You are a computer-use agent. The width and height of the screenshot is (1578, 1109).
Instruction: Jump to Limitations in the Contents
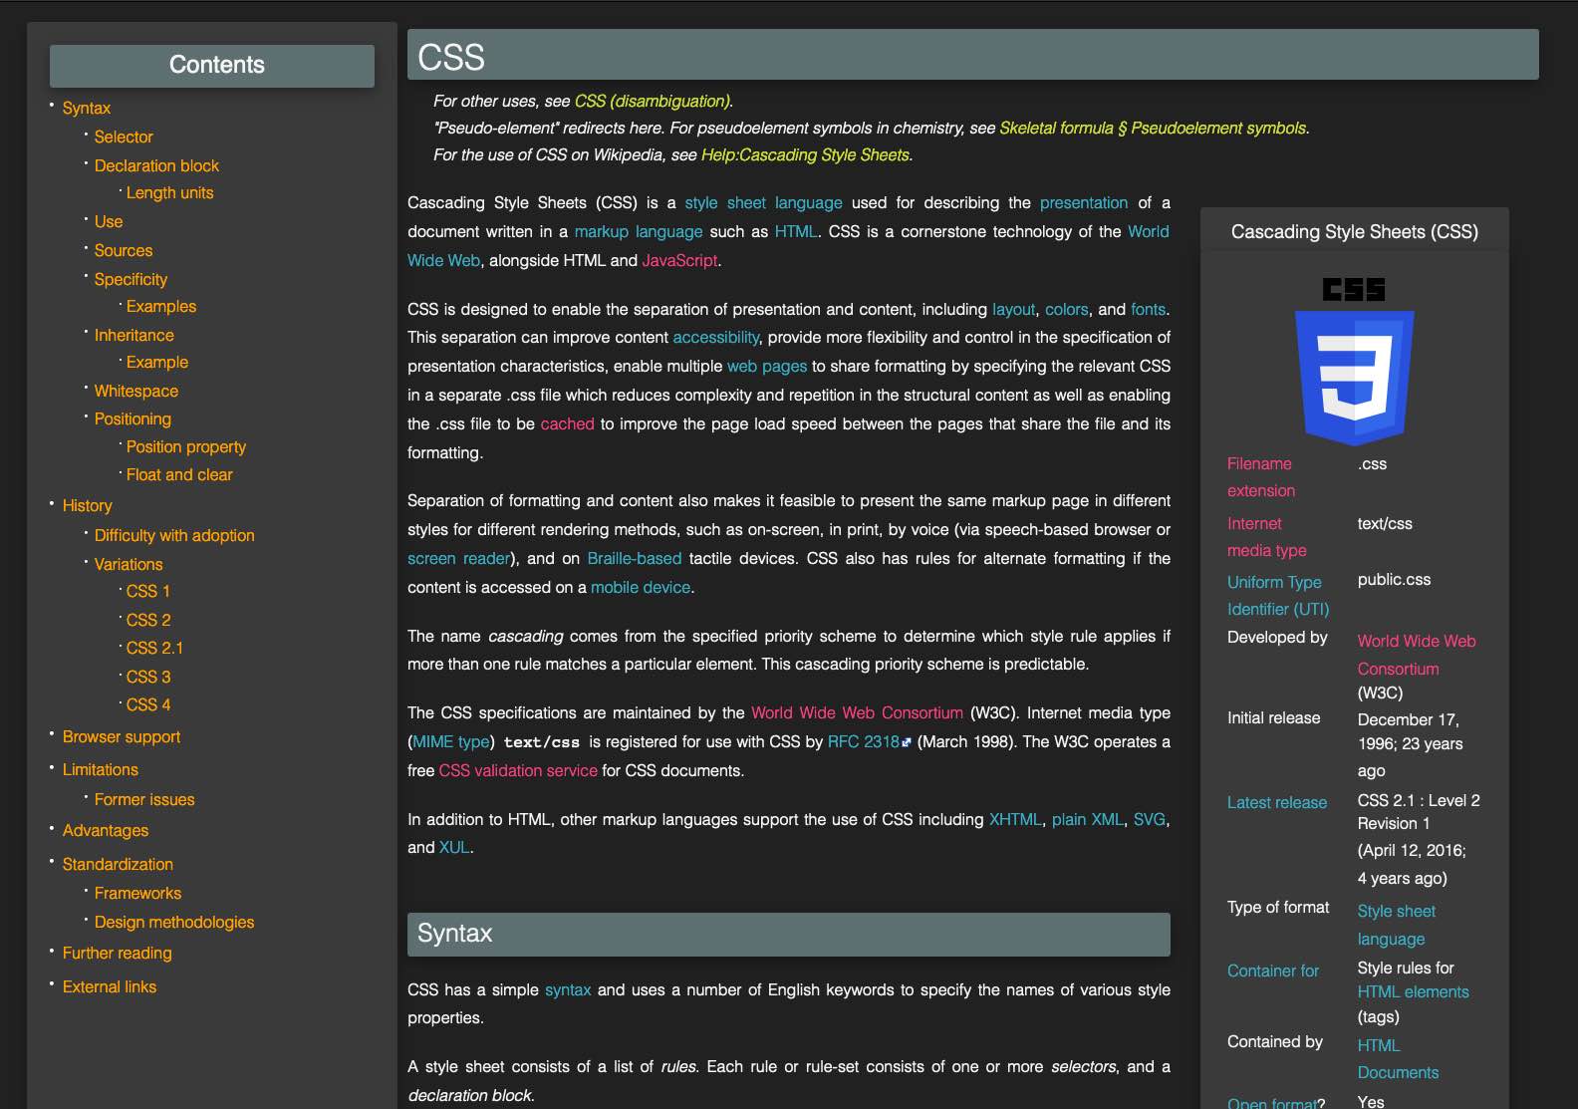pyautogui.click(x=101, y=769)
